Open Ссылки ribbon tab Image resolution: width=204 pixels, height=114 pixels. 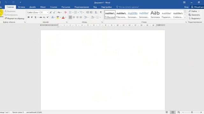pyautogui.click(x=54, y=7)
